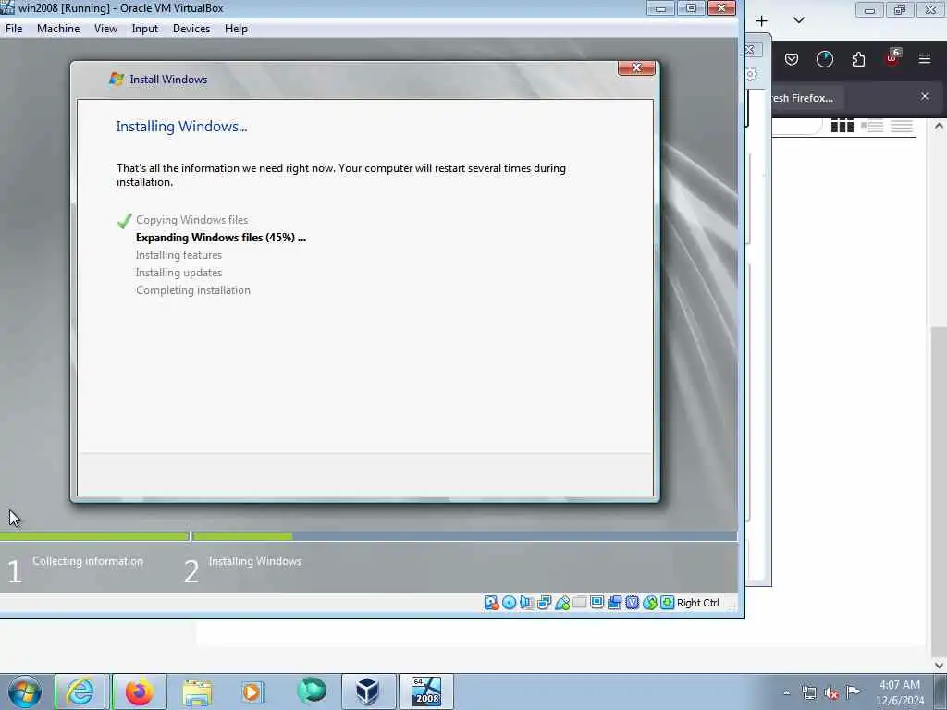Click mouse integration status icon
Screen dimensions: 947x710
pos(650,603)
